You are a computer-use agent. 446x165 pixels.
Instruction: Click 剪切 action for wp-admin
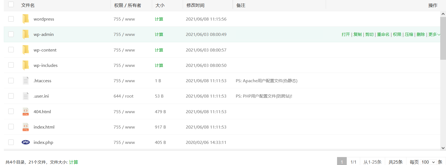(369, 34)
